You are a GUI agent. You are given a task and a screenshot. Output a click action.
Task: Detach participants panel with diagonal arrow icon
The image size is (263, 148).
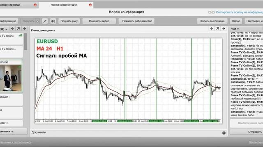point(18,29)
